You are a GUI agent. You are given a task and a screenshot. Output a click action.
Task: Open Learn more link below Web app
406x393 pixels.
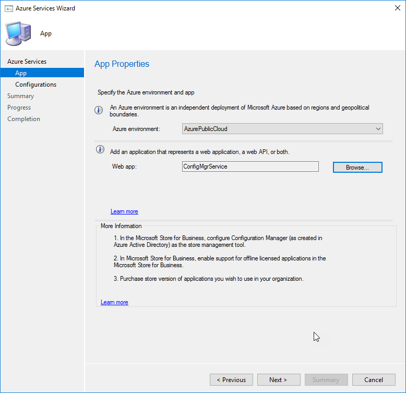point(124,211)
